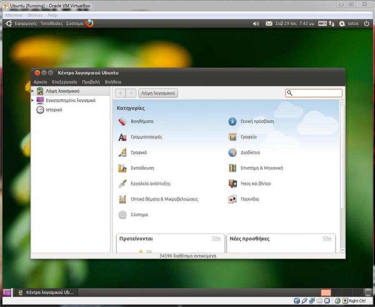
Task: Open the network connection indicator arrows
Action: click(332, 23)
